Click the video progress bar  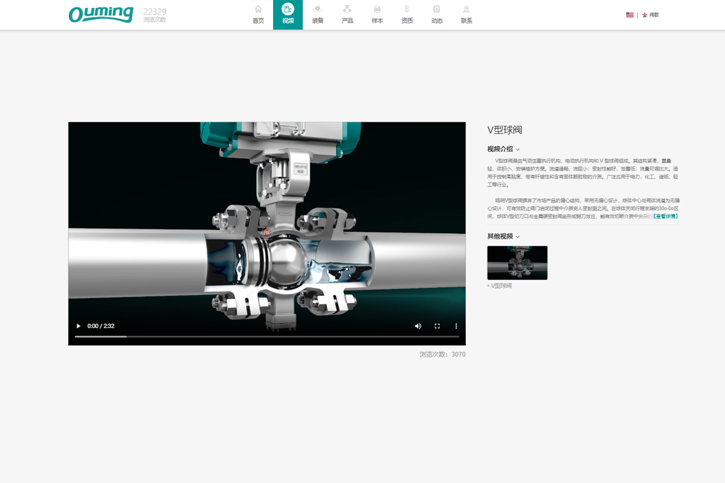pos(266,336)
